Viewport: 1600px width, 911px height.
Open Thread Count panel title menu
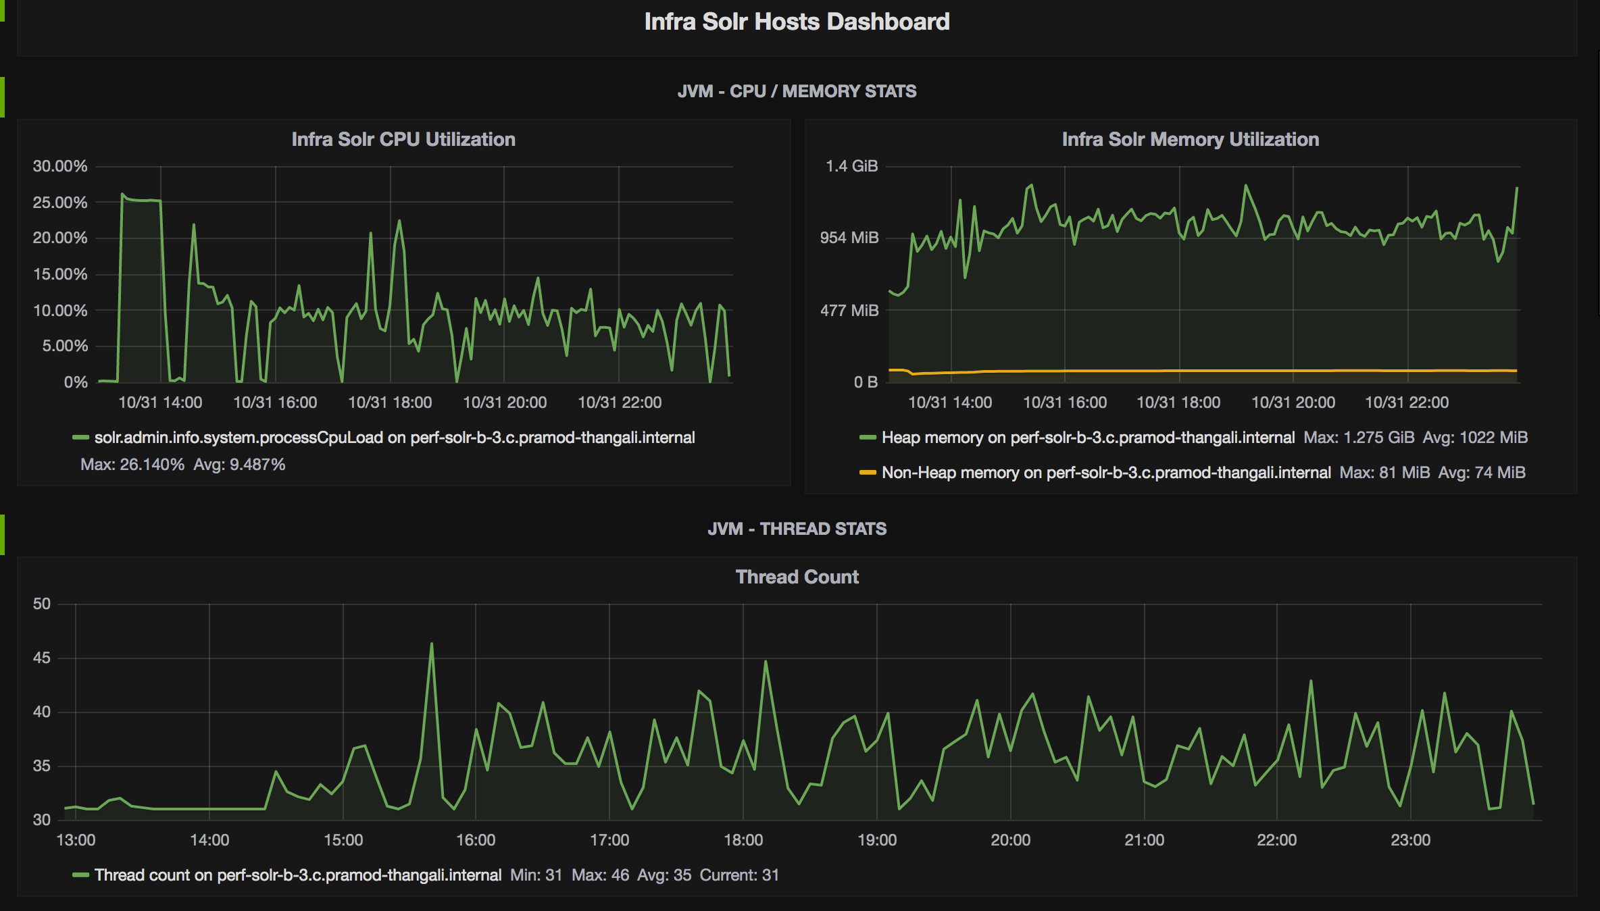click(x=797, y=577)
